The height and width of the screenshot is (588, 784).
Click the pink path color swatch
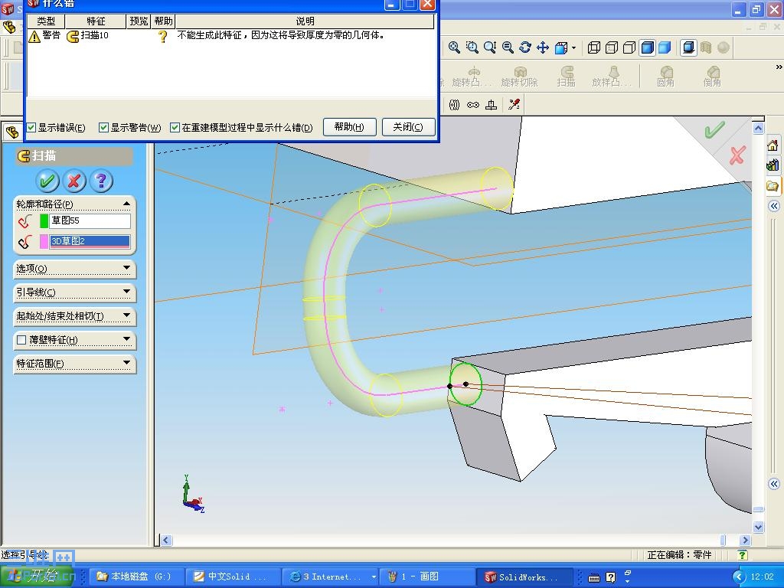(x=44, y=241)
